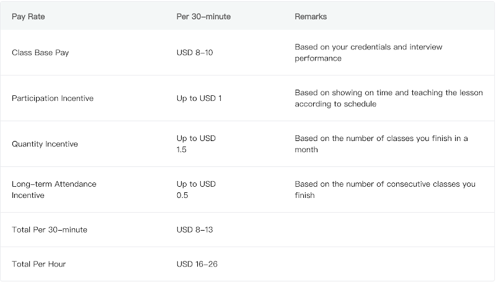
Task: Select the USD 8–10 rate cell
Action: (195, 53)
